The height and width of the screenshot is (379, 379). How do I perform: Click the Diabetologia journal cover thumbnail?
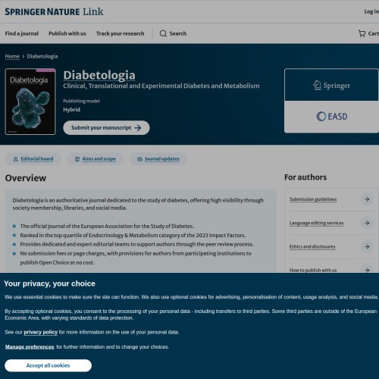coord(30,102)
